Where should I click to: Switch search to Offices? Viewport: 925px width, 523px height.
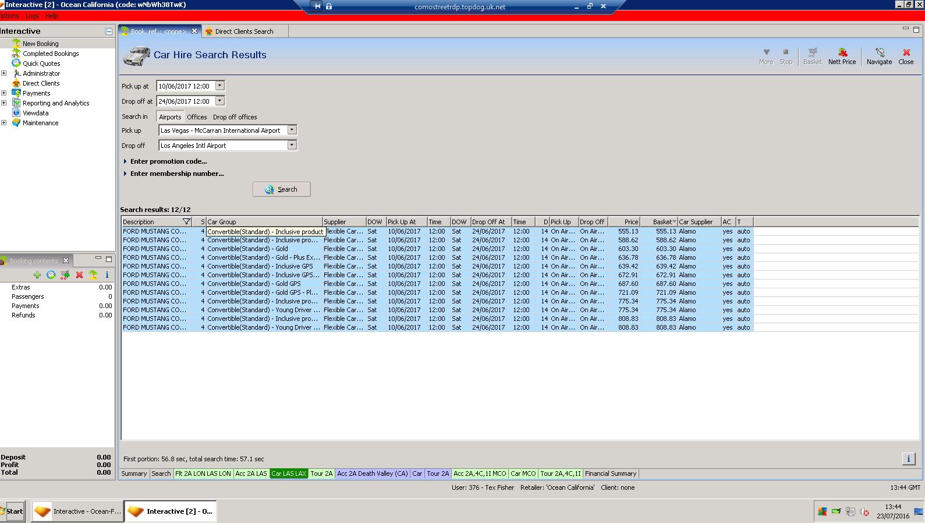(x=197, y=117)
